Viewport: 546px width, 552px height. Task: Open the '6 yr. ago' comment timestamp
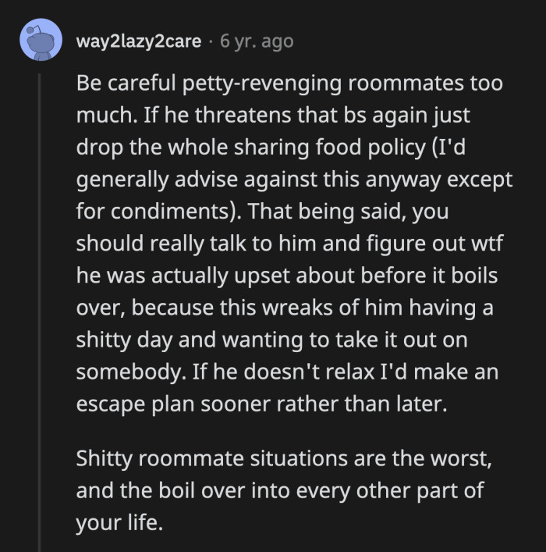(x=257, y=41)
